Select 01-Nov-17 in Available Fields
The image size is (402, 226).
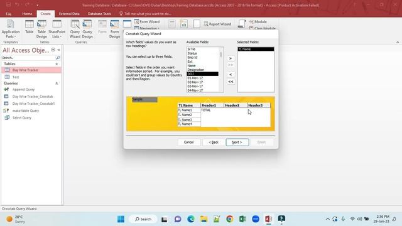tap(202, 78)
